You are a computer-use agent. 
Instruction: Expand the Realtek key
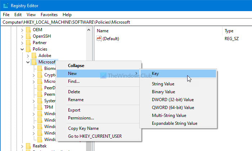[x=22, y=146]
